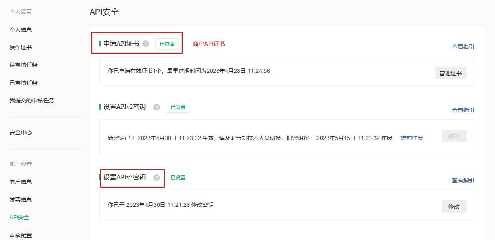Click disabled 修改 button for APIv2 key
Image resolution: width=495 pixels, height=240 pixels.
point(454,136)
